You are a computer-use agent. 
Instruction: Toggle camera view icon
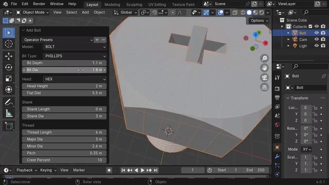tap(264, 78)
